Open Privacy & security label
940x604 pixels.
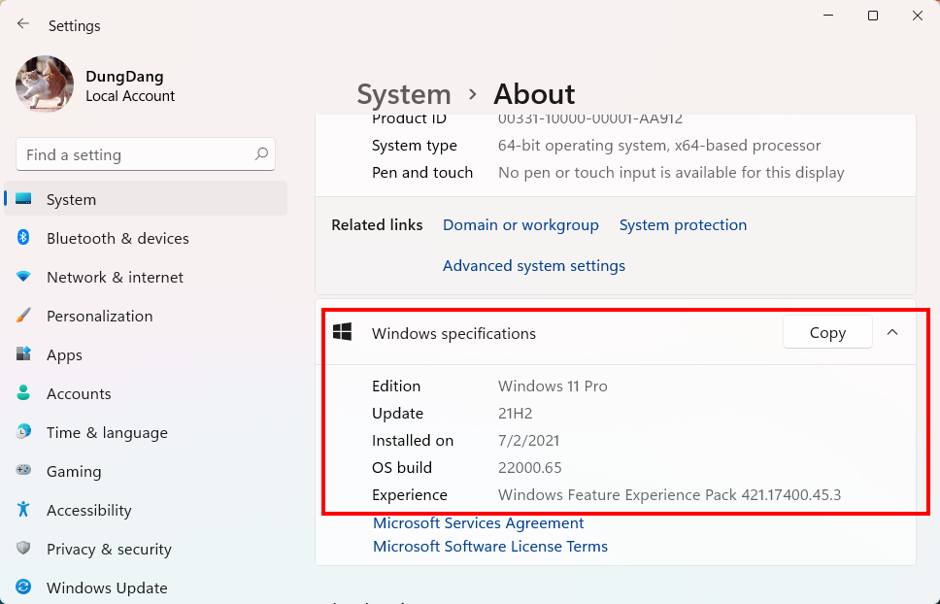[109, 550]
